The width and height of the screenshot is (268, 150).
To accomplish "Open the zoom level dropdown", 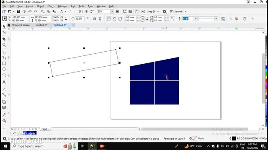I will 112,12.
